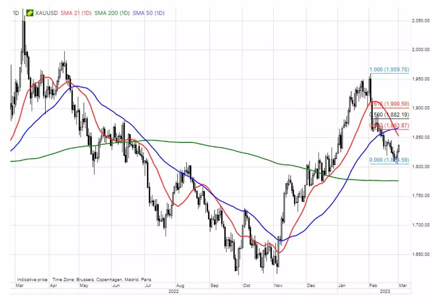Click the Fibonacci 0.000 level label

(x=389, y=160)
